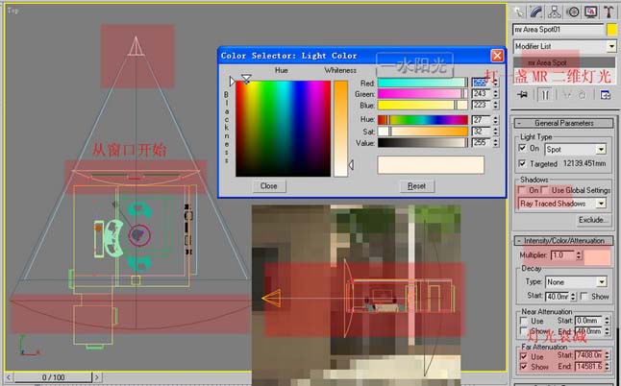The height and width of the screenshot is (386, 621).
Task: Click Make Unique icon in modifier stack
Action: pos(567,94)
